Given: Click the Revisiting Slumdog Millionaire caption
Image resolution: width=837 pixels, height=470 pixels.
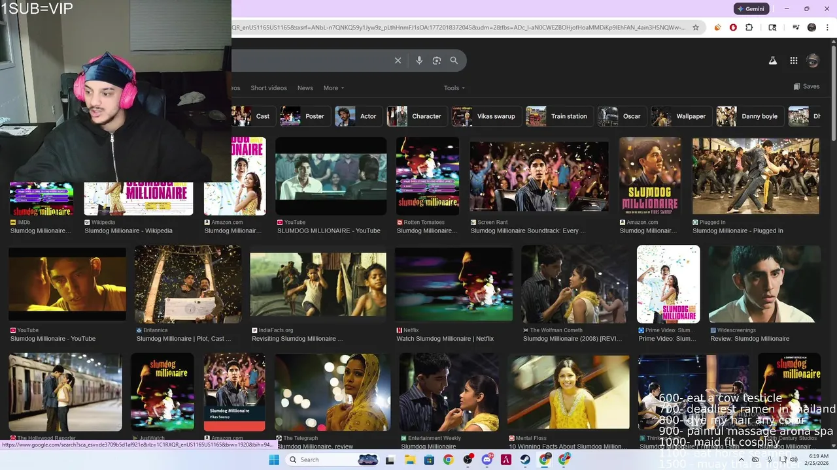Looking at the screenshot, I should pos(297,339).
